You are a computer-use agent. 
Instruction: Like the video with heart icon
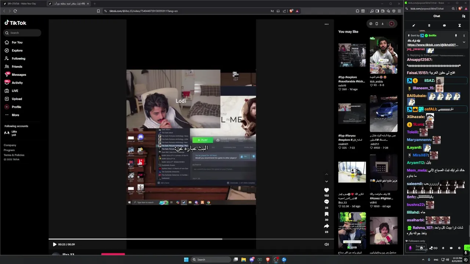click(x=326, y=190)
